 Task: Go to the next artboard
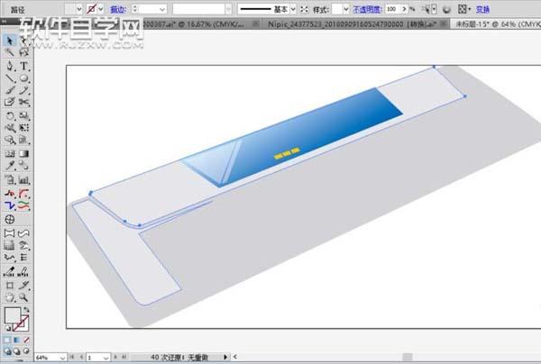[115, 357]
